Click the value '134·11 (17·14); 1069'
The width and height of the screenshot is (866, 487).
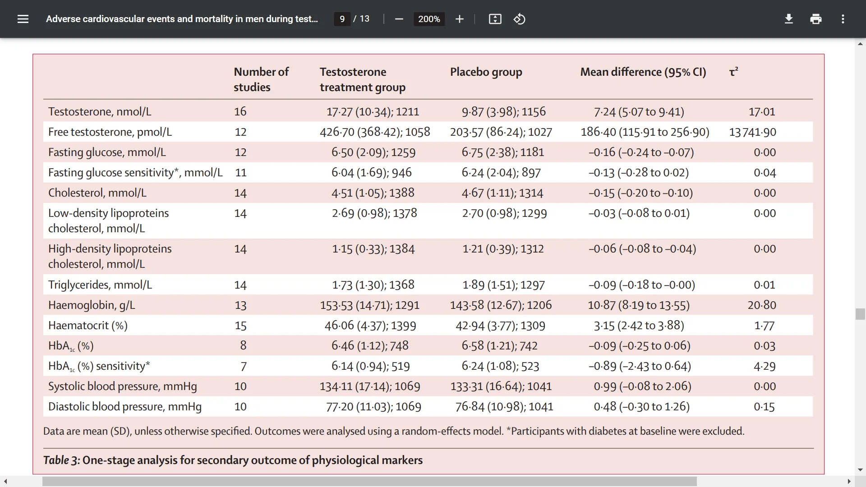click(370, 386)
